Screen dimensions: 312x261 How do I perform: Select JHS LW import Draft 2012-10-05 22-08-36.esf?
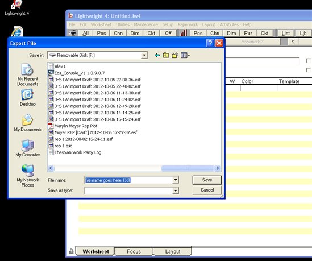coord(94,80)
